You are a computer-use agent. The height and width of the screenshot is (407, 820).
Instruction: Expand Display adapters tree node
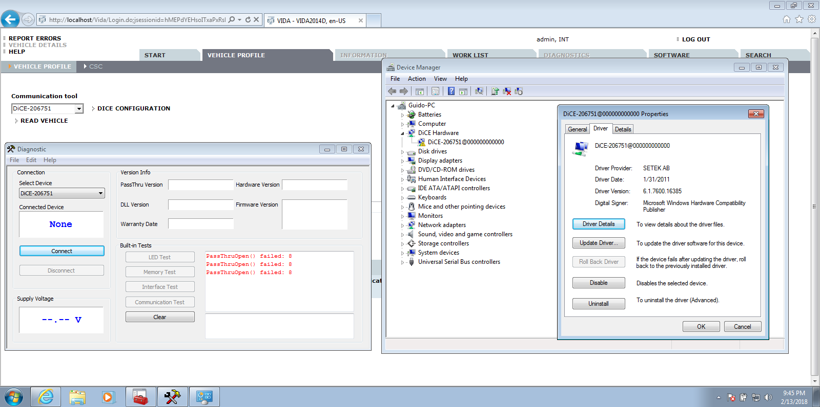[x=402, y=161]
